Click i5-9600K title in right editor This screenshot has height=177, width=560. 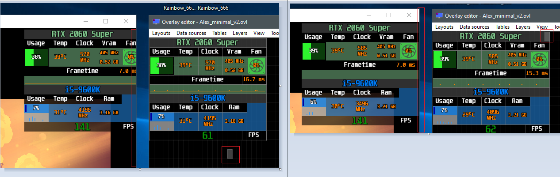491,92
